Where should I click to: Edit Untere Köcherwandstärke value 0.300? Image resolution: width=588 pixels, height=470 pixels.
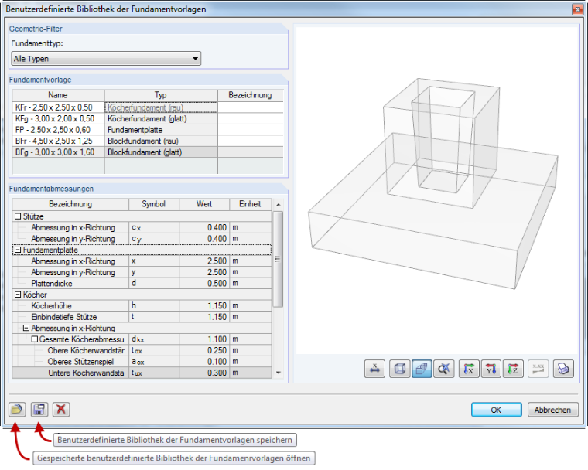204,373
